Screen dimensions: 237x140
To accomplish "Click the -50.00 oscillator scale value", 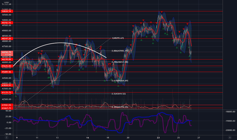I will 8,134.
